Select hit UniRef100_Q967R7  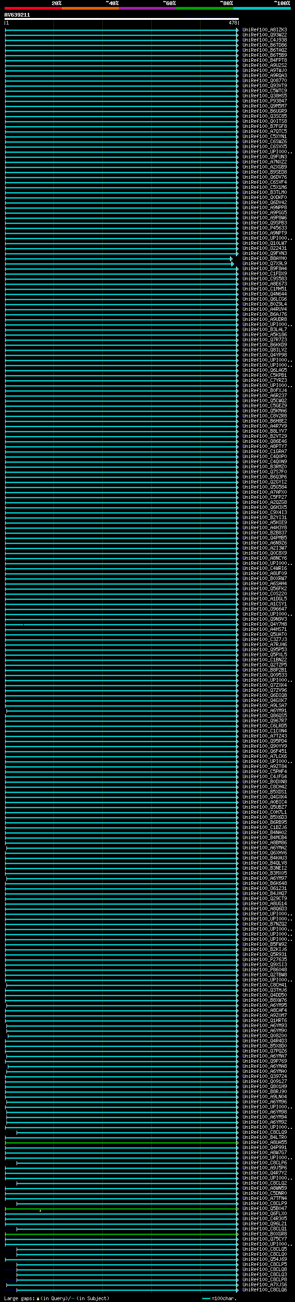(x=264, y=721)
